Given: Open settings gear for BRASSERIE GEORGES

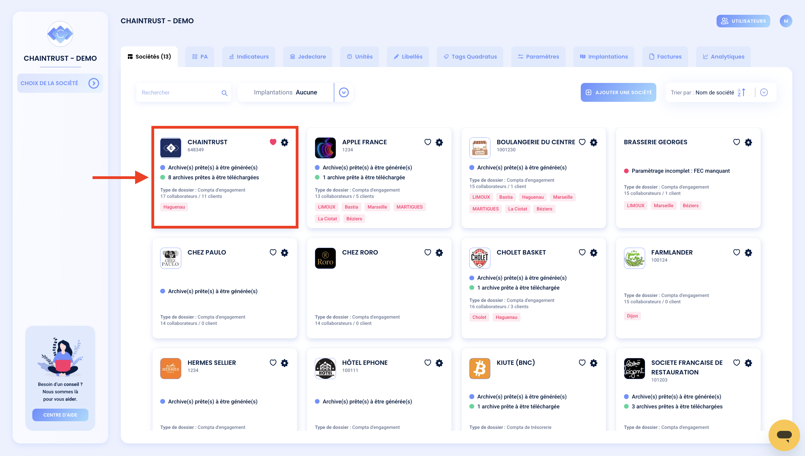Looking at the screenshot, I should pyautogui.click(x=748, y=142).
